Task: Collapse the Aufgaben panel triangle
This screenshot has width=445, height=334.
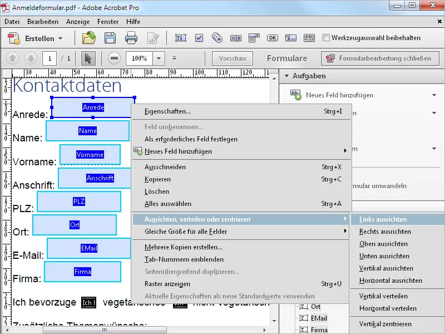Action: click(x=286, y=76)
